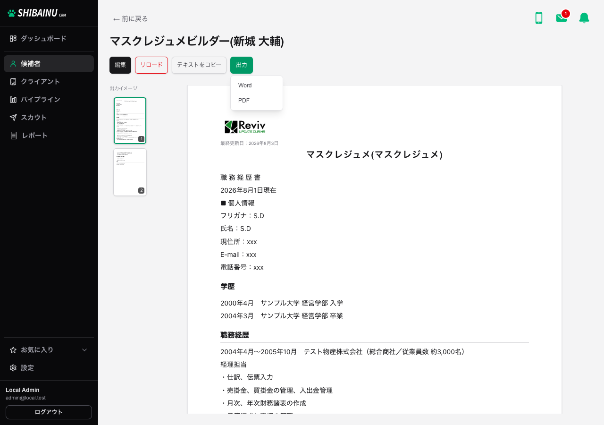The height and width of the screenshot is (425, 604).
Task: Click the candidates person icon
Action: point(13,64)
